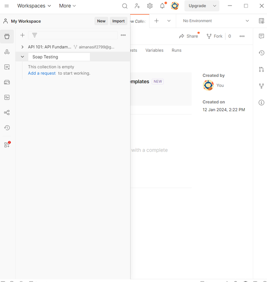
Task: Click the search magnifier icon
Action: click(125, 6)
